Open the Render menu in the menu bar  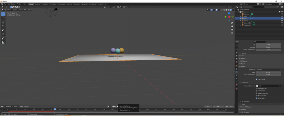click(x=13, y=4)
